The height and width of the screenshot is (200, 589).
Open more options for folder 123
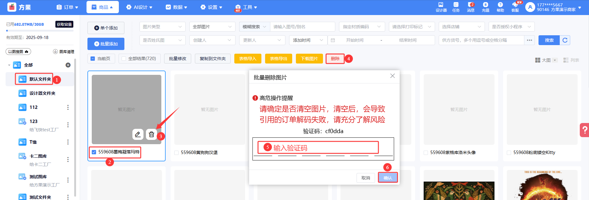[68, 125]
